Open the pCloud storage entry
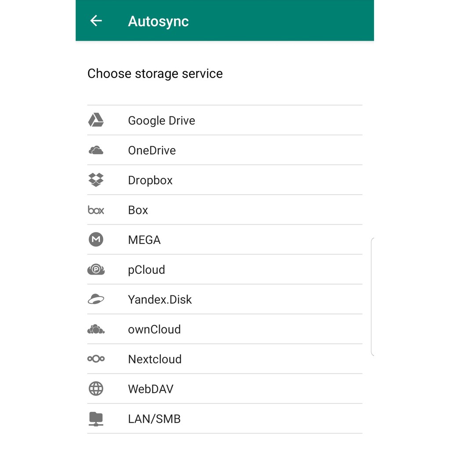Screen dimensions: 450x450 (146, 269)
